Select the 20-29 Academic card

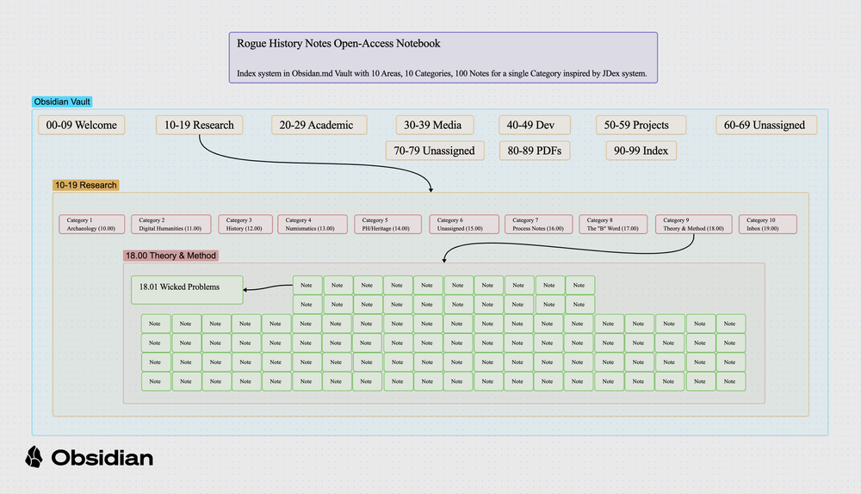click(x=319, y=125)
